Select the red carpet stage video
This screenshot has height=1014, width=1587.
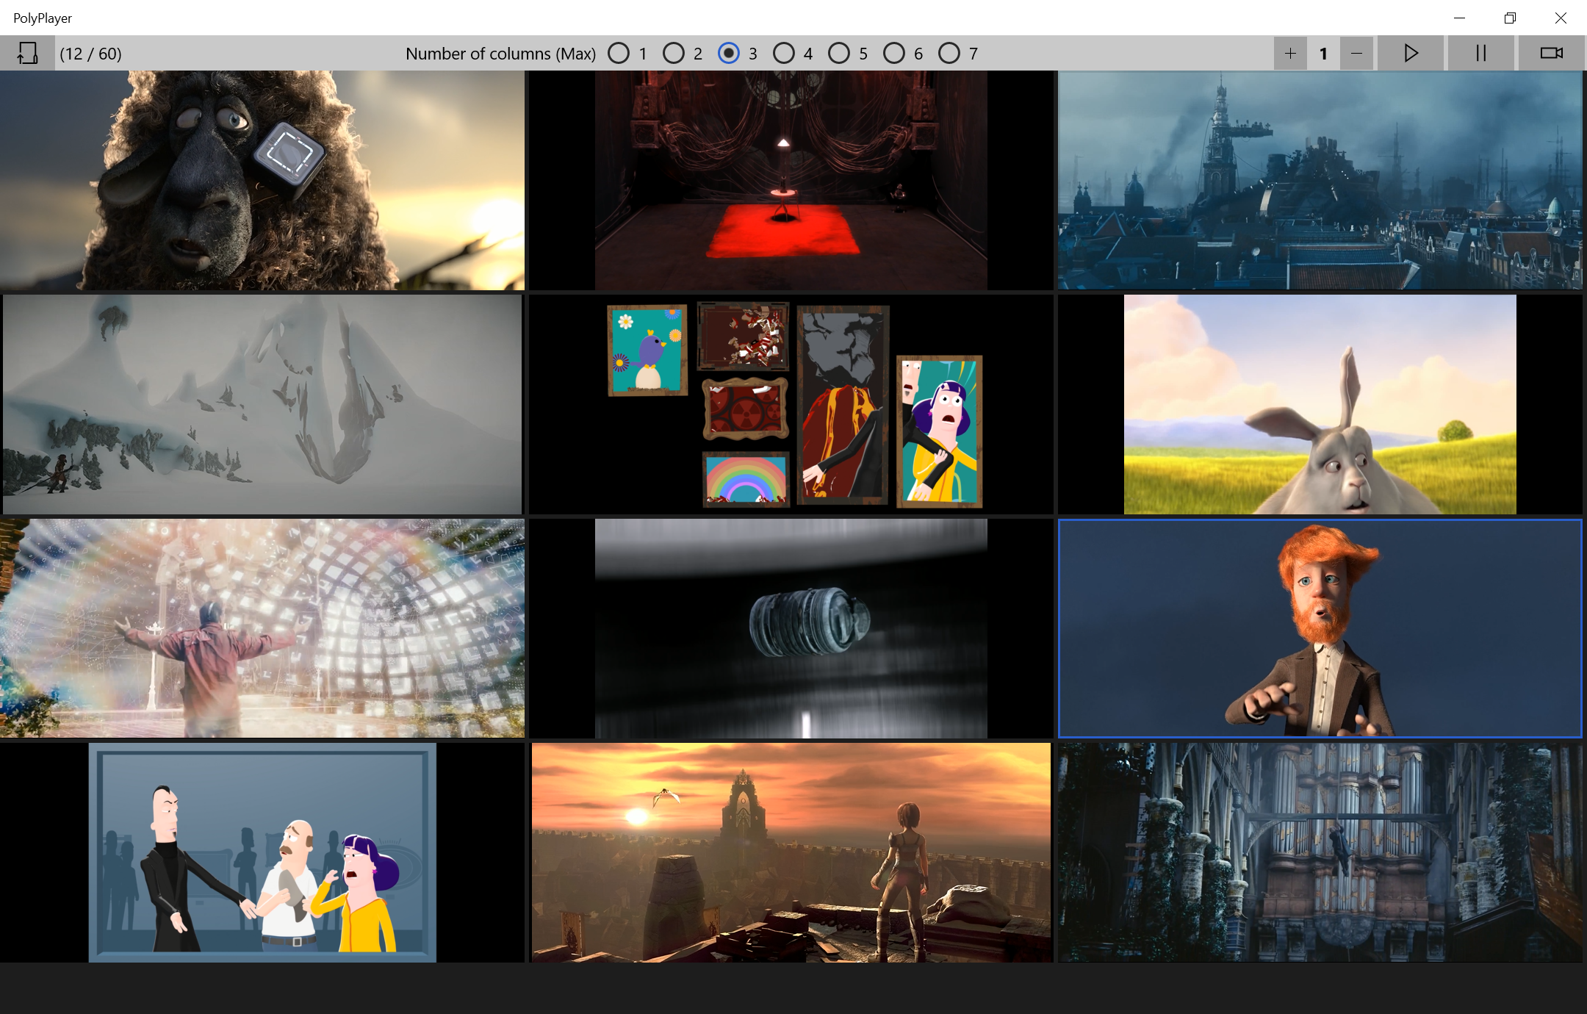click(791, 180)
